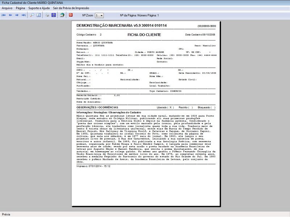Go to the first page arrow
The height and width of the screenshot is (217, 290).
tap(4, 15)
